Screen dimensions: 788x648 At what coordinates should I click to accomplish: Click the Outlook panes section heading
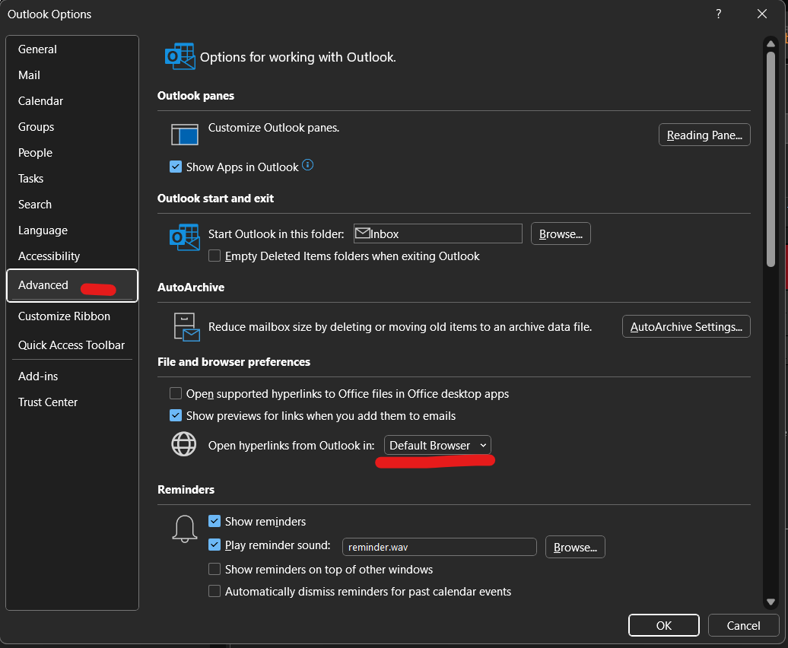[x=195, y=95]
